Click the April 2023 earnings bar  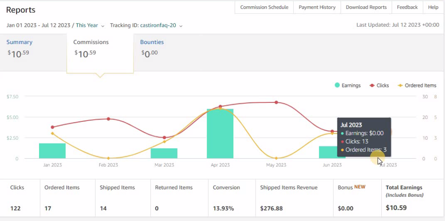[220, 134]
